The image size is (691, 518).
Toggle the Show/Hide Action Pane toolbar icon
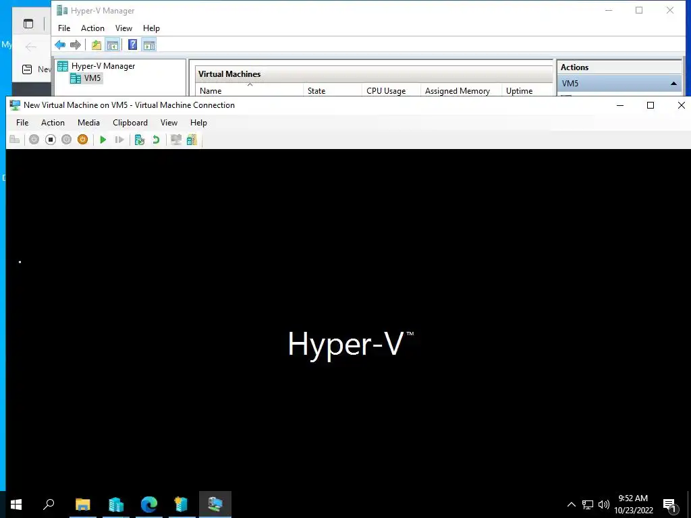click(x=149, y=45)
